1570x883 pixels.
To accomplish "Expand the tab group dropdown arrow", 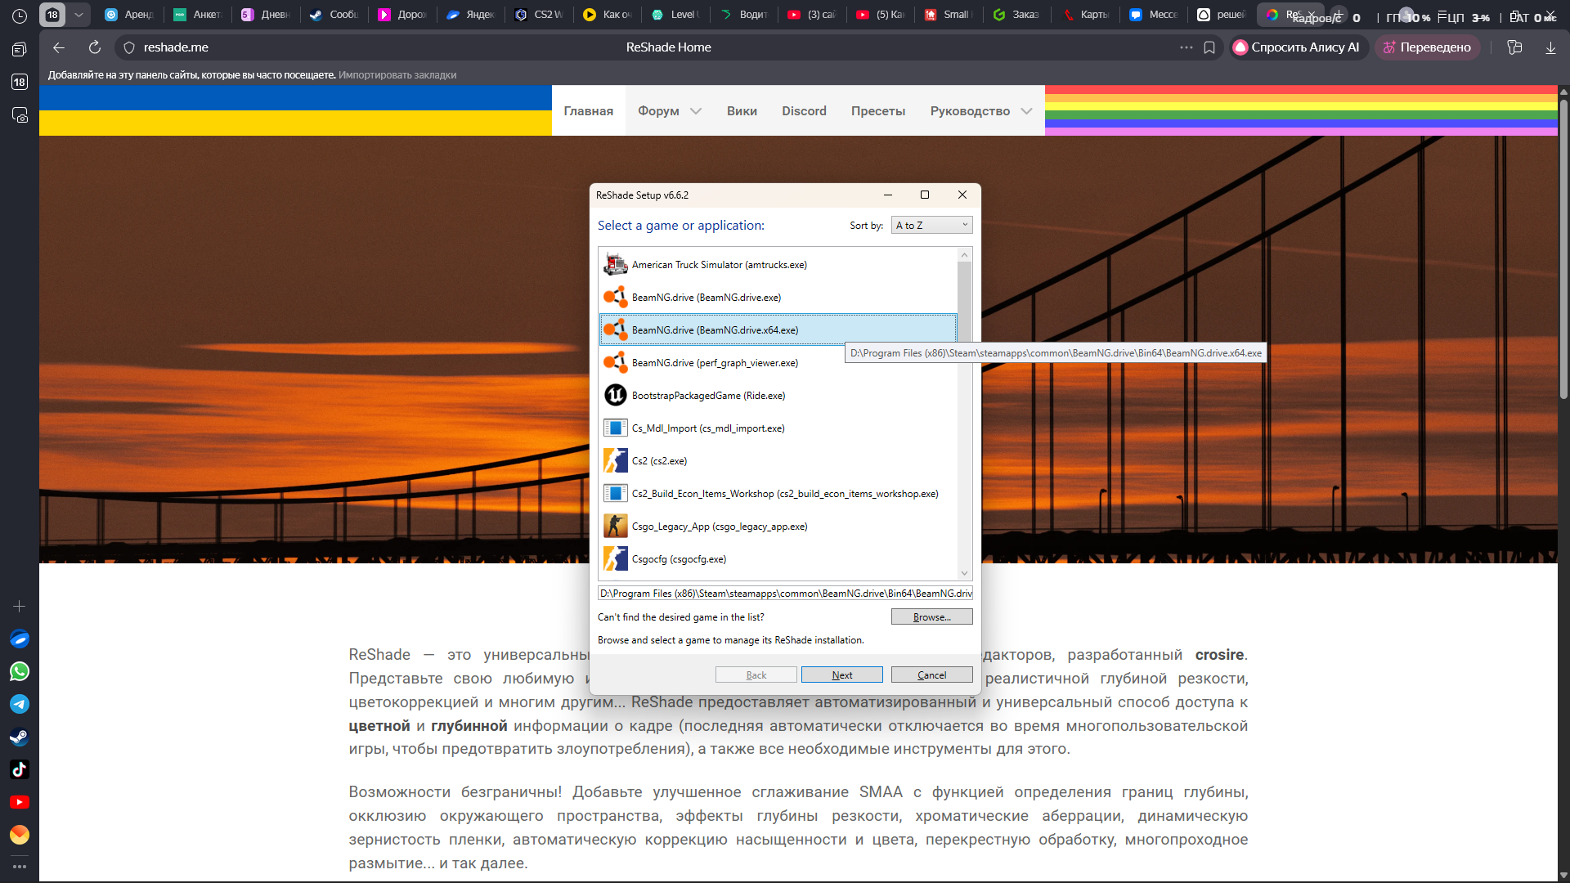I will 78,15.
